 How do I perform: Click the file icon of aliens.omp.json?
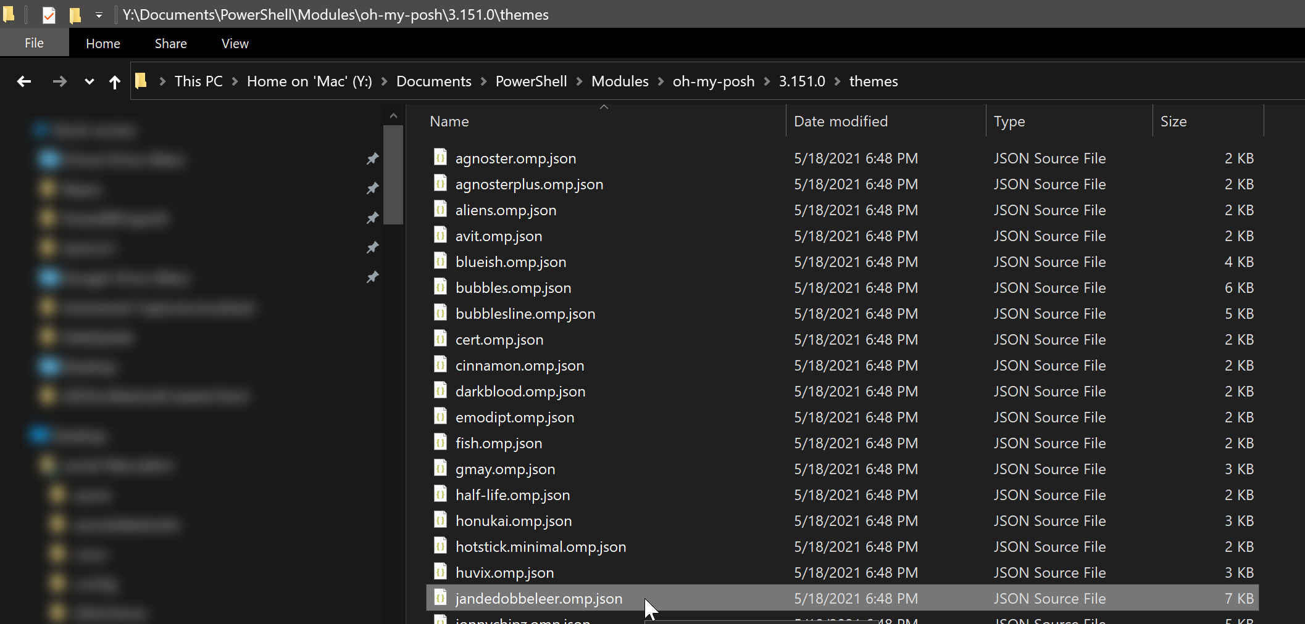pyautogui.click(x=440, y=210)
